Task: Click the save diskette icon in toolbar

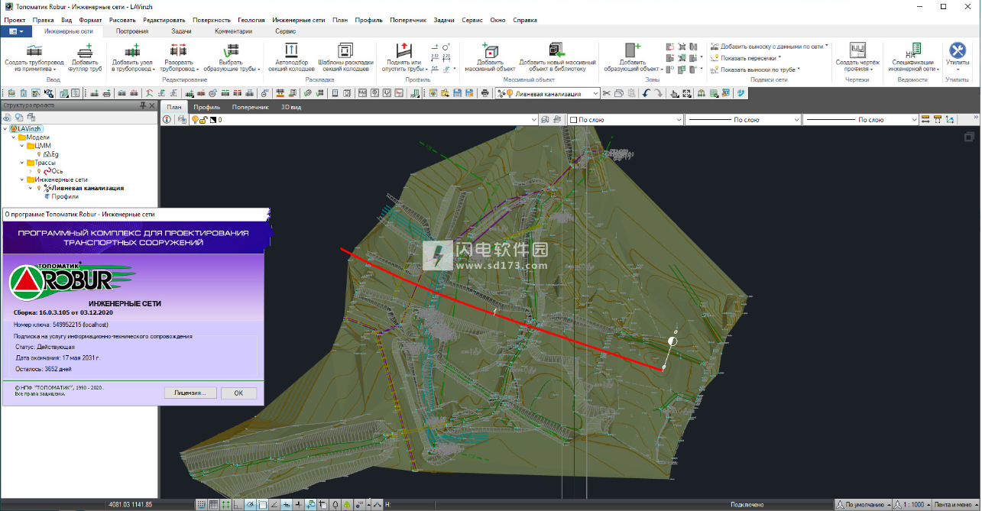Action: click(457, 93)
